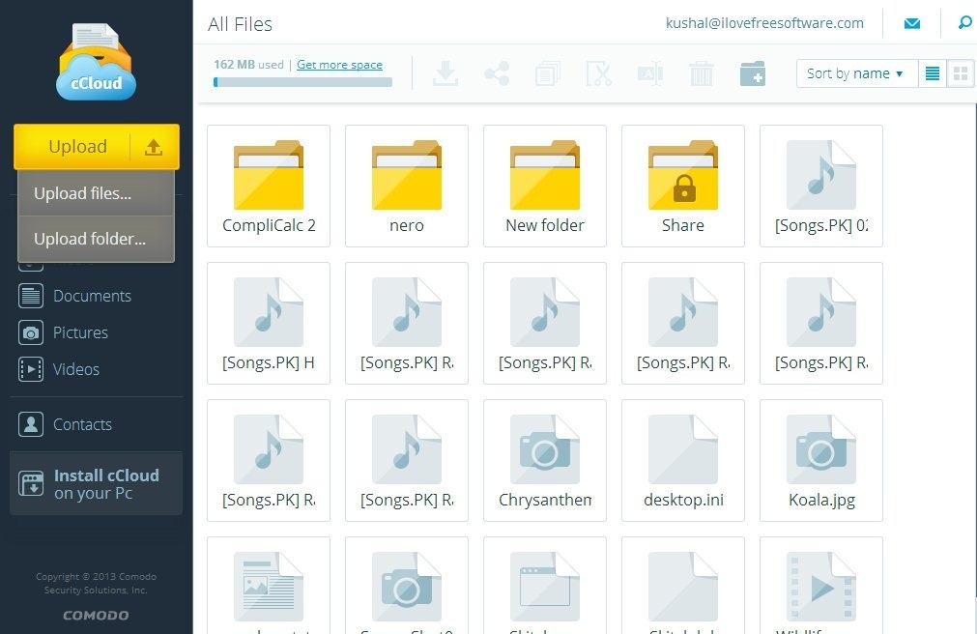Screen dimensions: 977x634
Task: Open the mail envelope icon
Action: pyautogui.click(x=912, y=23)
